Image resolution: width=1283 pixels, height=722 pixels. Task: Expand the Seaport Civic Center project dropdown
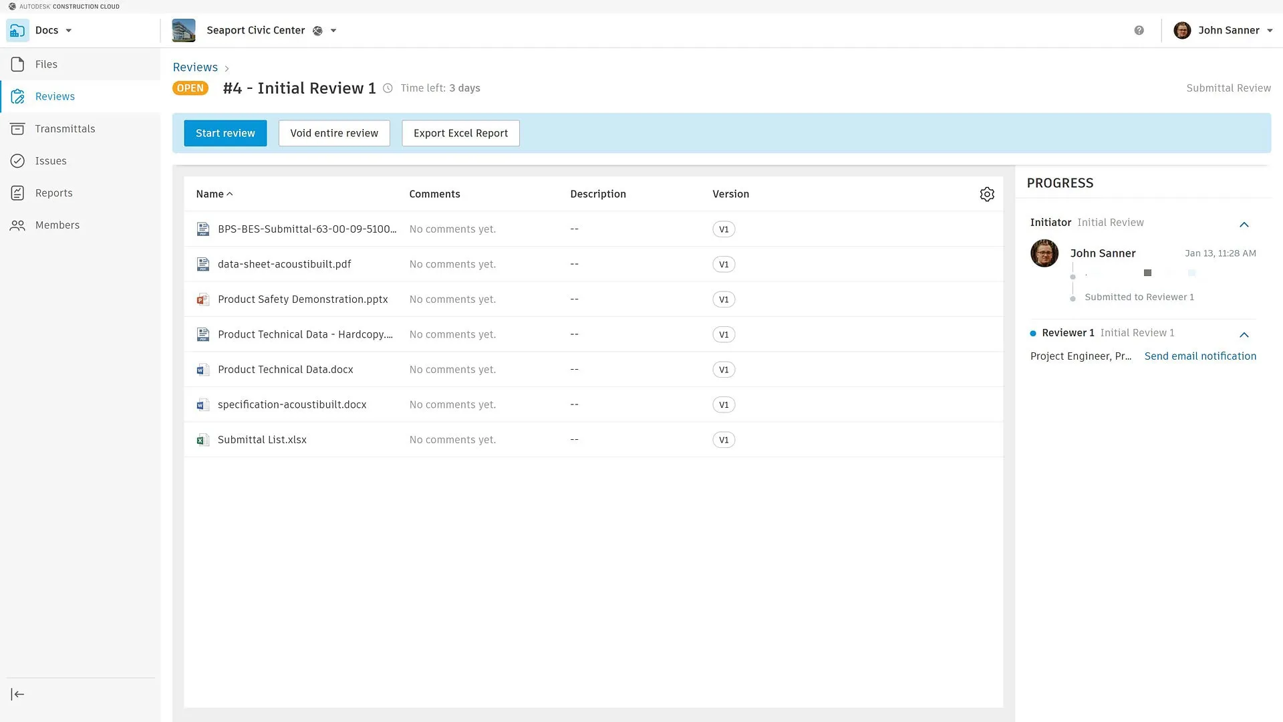click(x=333, y=31)
